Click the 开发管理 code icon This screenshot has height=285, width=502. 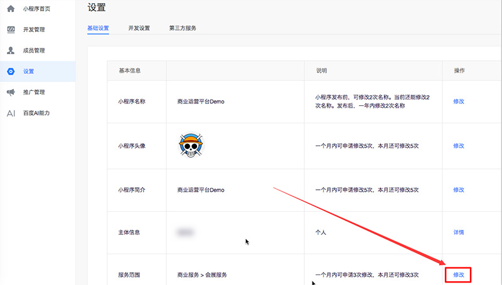tap(11, 29)
